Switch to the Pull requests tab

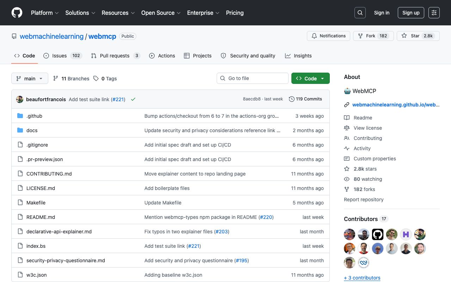(116, 56)
